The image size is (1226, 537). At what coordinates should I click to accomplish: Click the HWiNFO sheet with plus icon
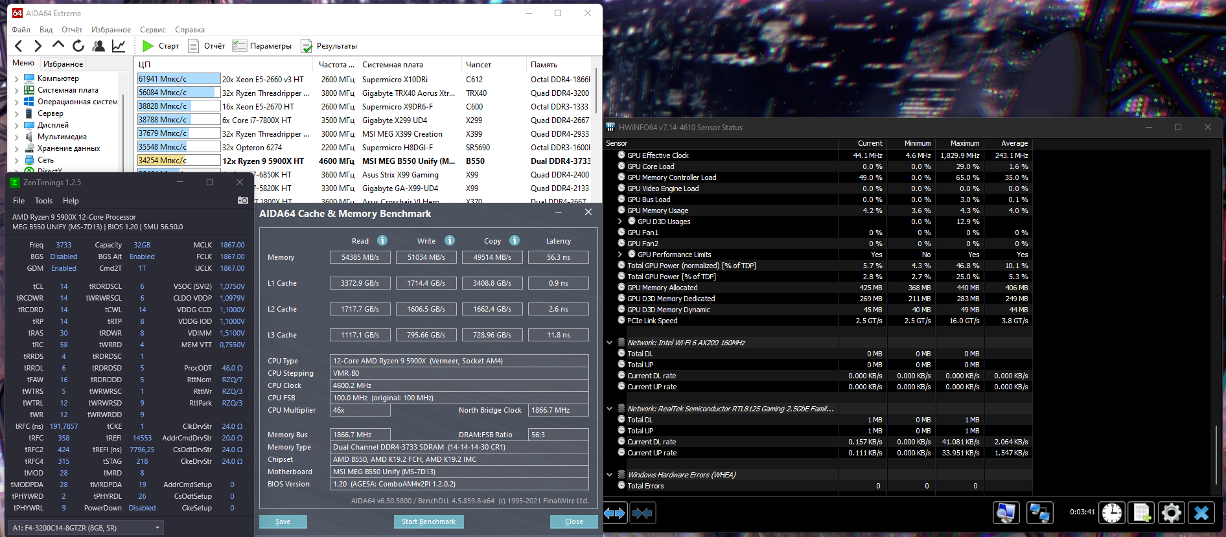coord(1142,513)
